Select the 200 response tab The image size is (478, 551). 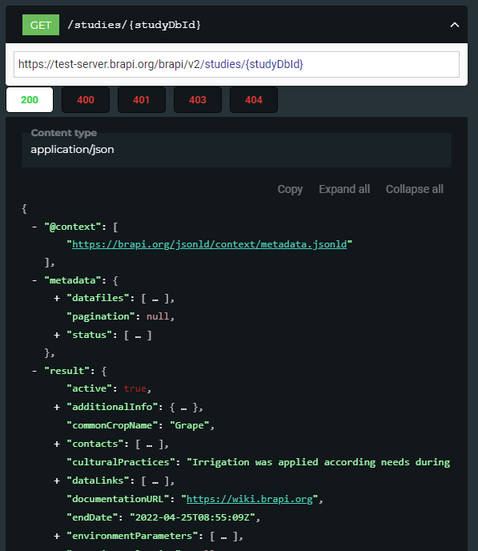pos(30,100)
